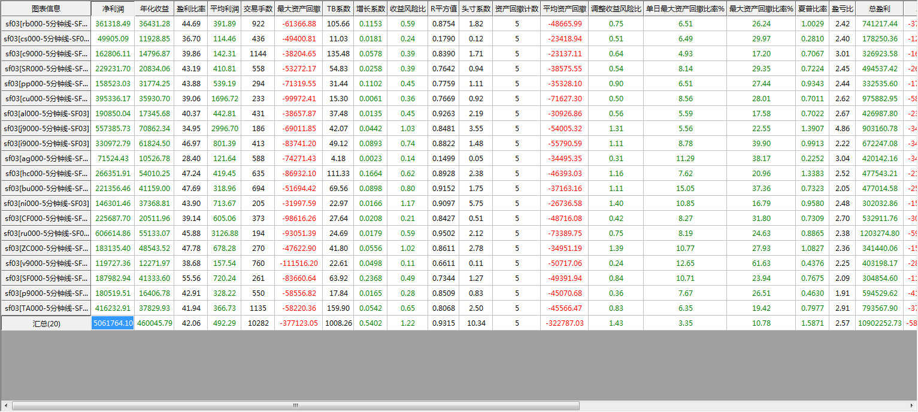Click annualized return cell 70862.34
Image resolution: width=918 pixels, height=412 pixels.
(154, 129)
